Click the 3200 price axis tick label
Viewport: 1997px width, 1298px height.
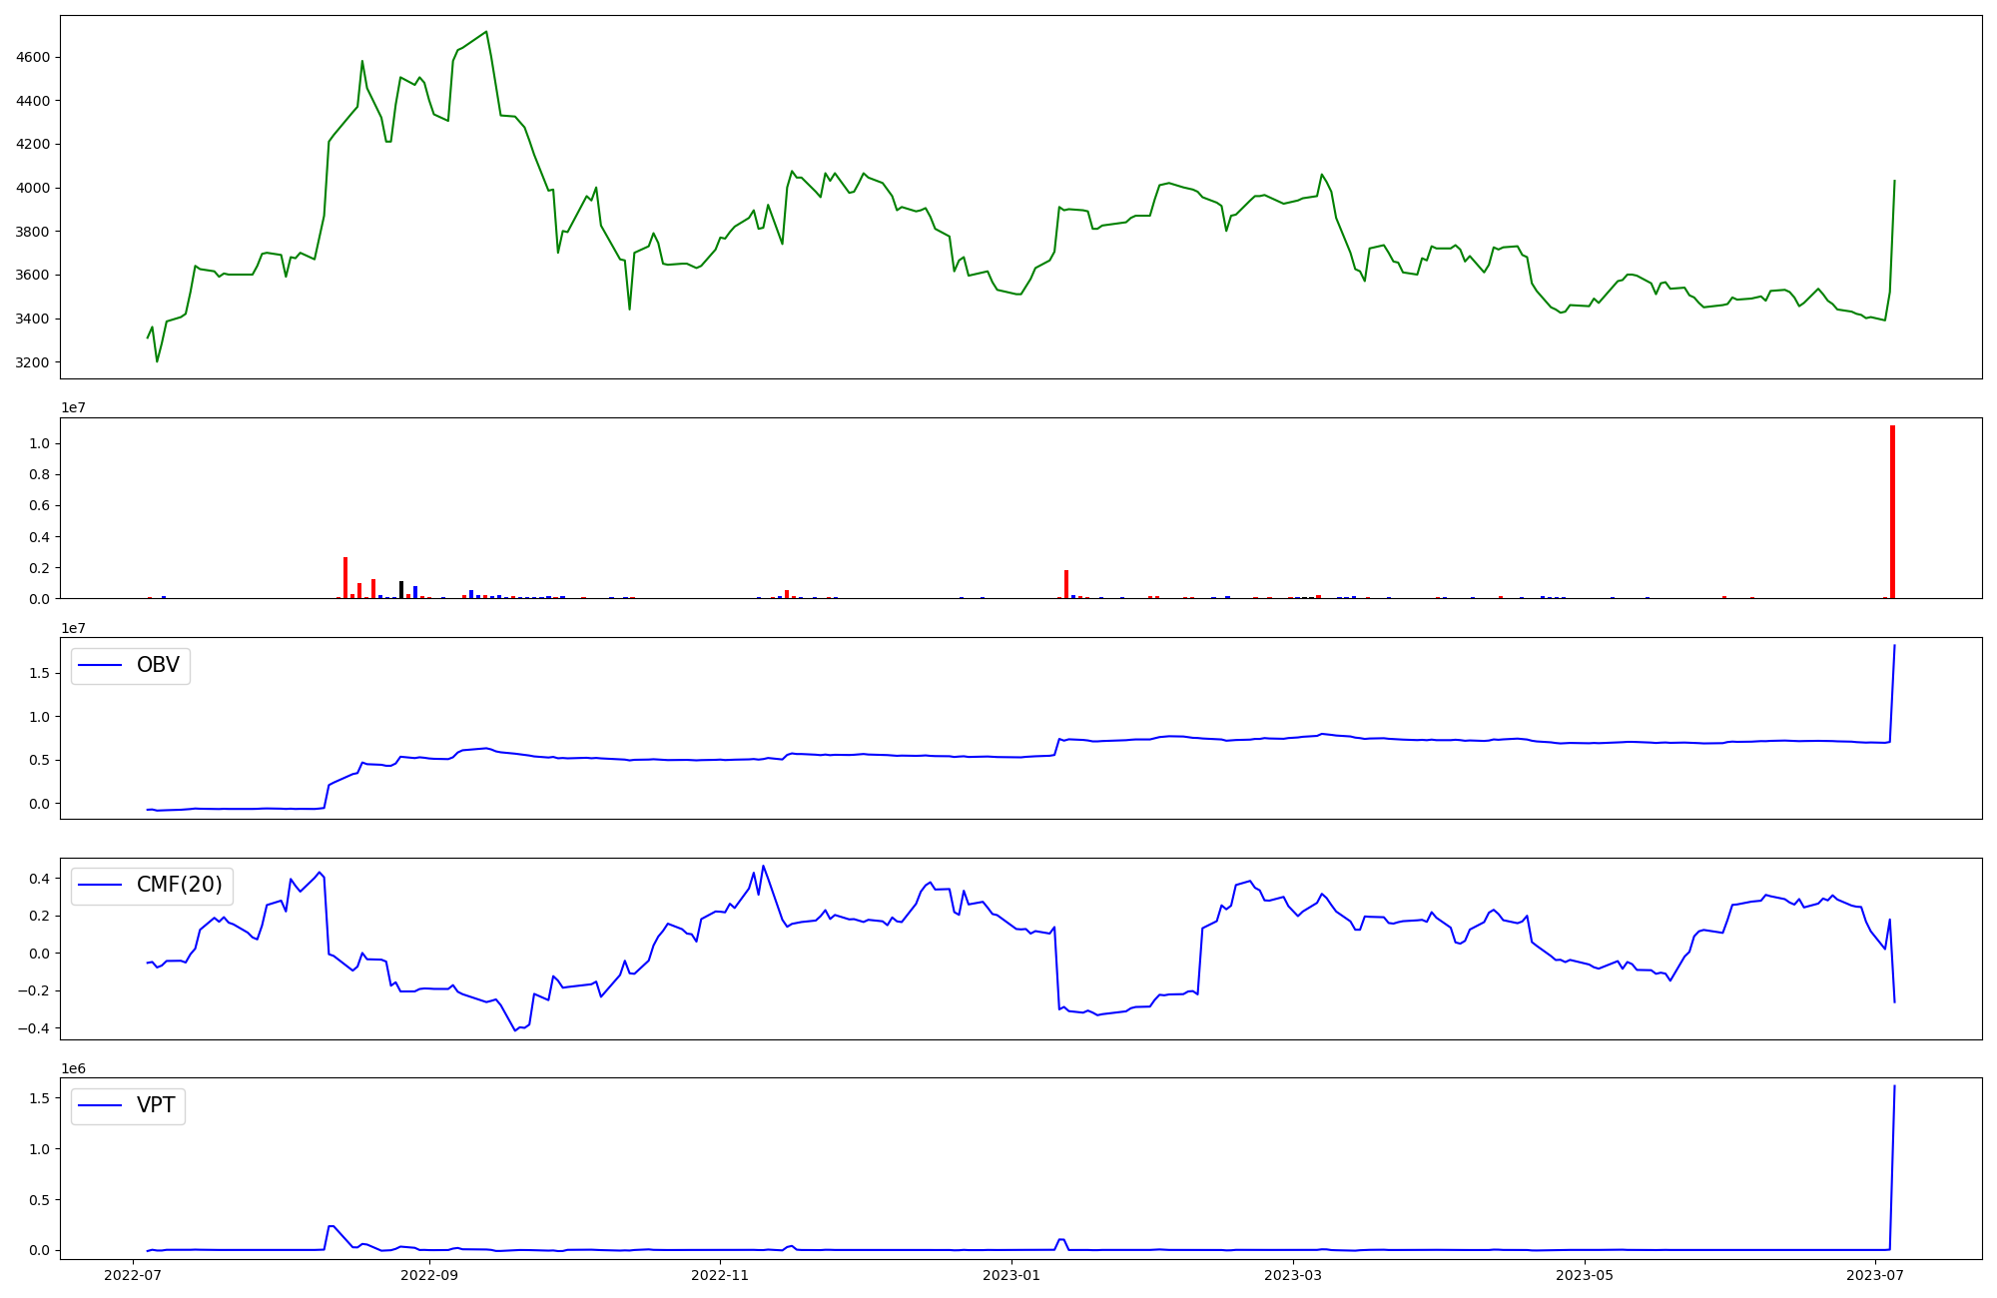(x=33, y=362)
